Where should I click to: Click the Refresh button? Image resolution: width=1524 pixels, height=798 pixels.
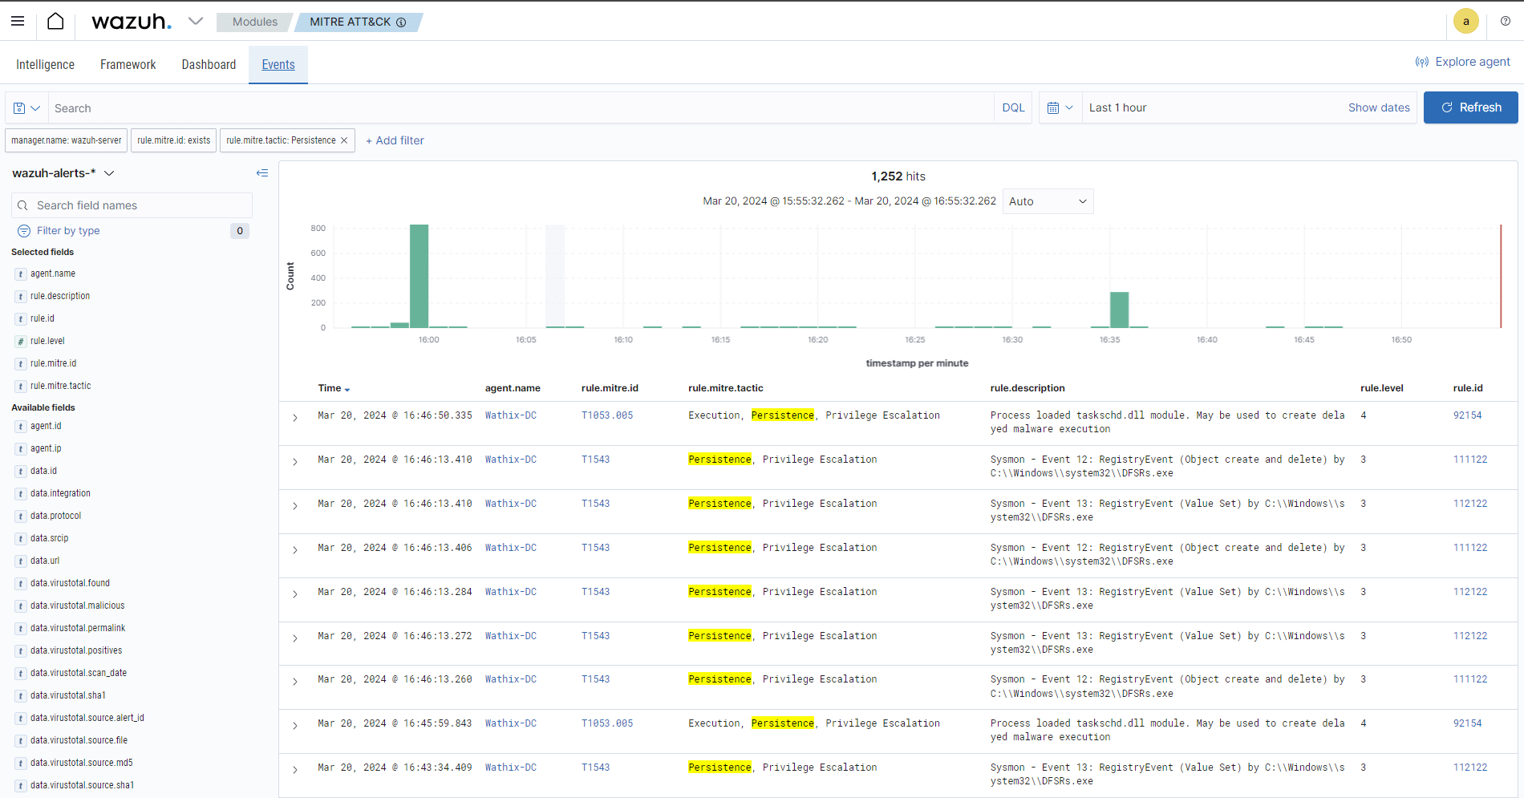tap(1470, 107)
